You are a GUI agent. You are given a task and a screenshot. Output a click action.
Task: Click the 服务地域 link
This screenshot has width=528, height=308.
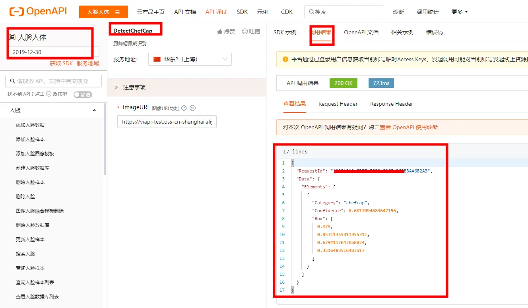(x=88, y=63)
